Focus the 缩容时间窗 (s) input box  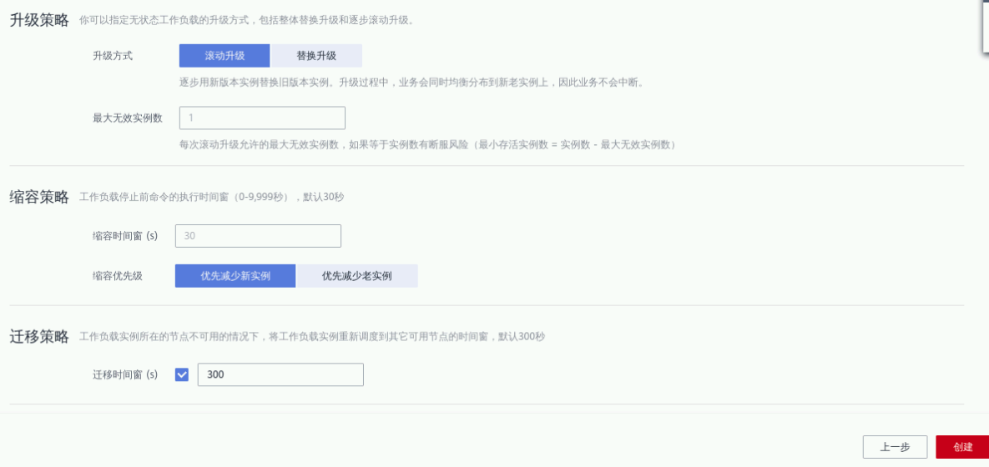coord(258,236)
